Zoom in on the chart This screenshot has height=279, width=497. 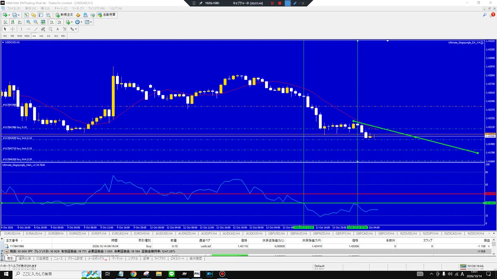pyautogui.click(x=28, y=22)
